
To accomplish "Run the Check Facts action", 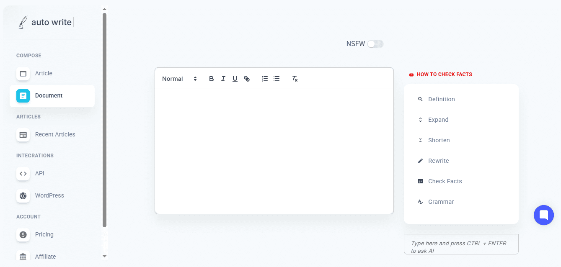I will click(445, 181).
